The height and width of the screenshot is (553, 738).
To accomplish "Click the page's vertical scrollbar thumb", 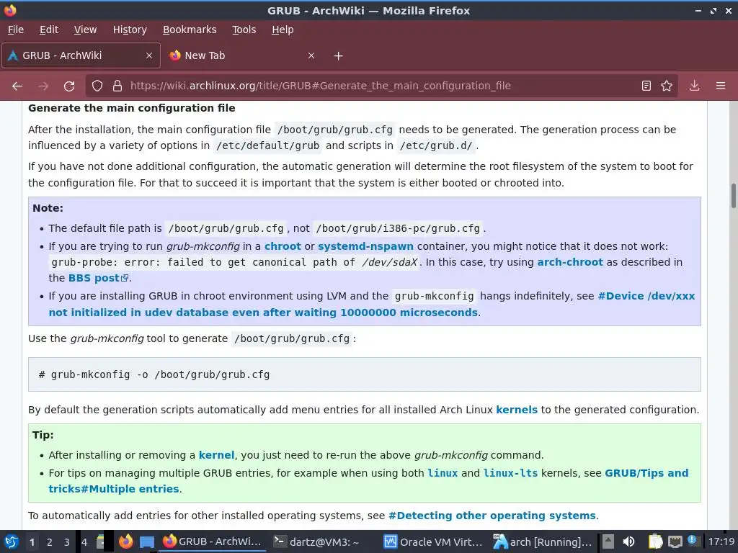I will (733, 196).
